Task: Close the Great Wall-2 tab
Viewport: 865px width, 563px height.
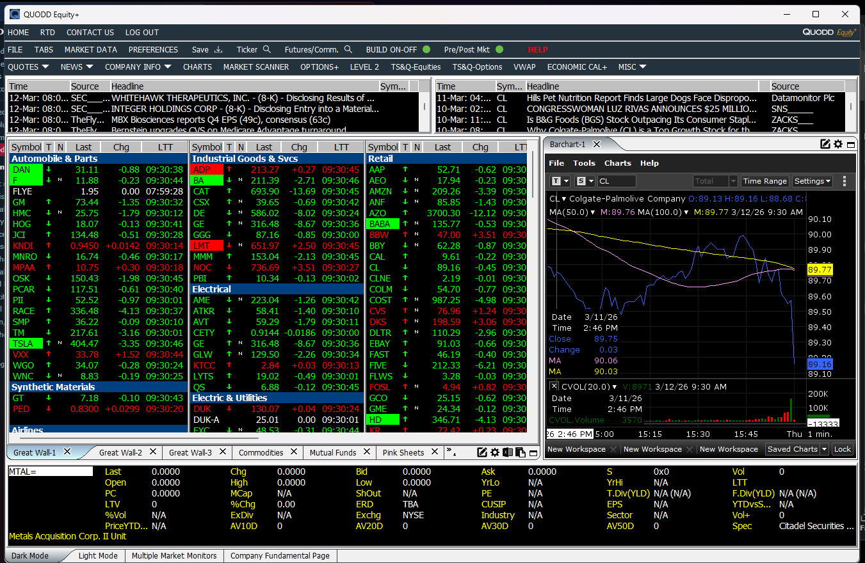Action: (153, 452)
